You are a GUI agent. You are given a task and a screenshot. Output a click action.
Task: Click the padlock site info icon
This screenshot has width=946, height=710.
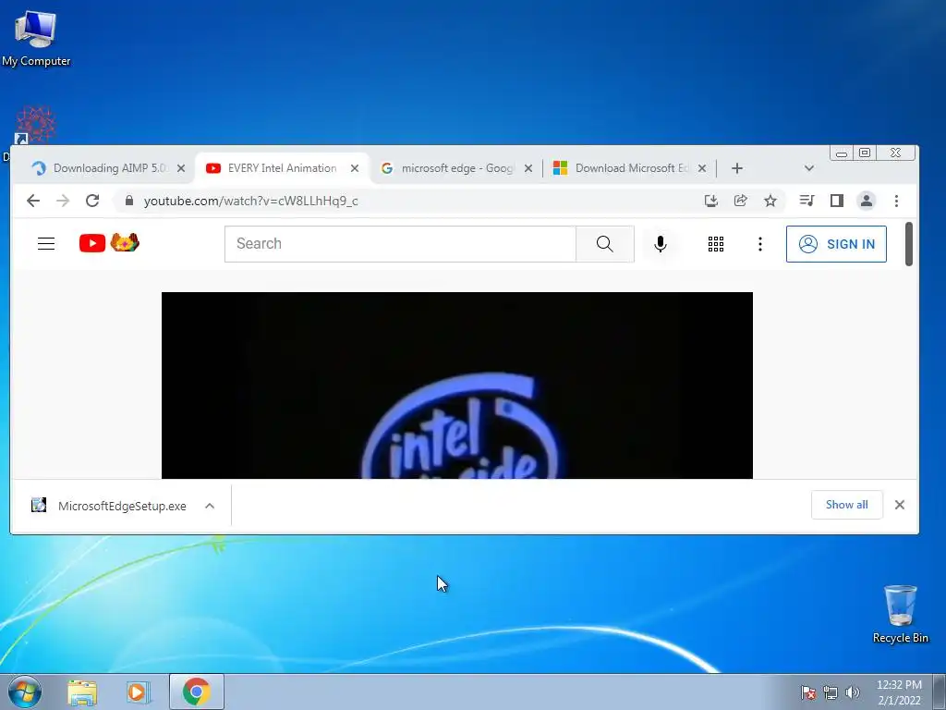tap(128, 201)
